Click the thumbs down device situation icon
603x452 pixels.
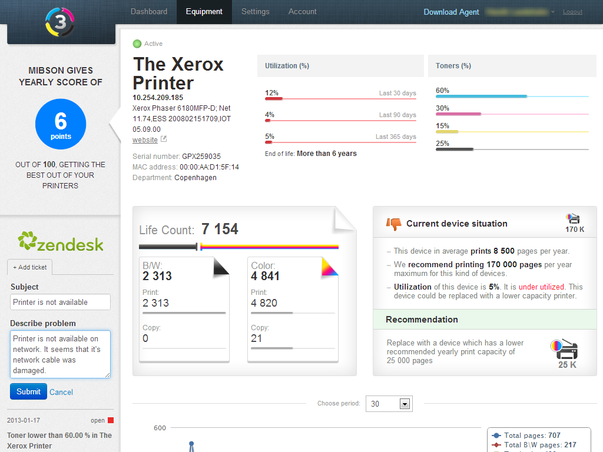[x=393, y=224]
